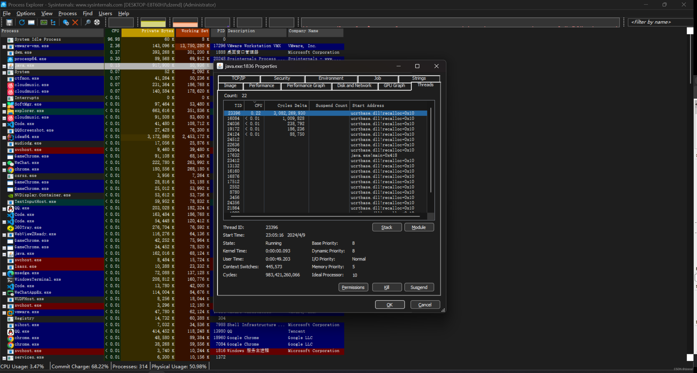Screen dimensions: 697x373
Task: Click the Private Bytes mini graph in toolbar
Action: coord(153,22)
